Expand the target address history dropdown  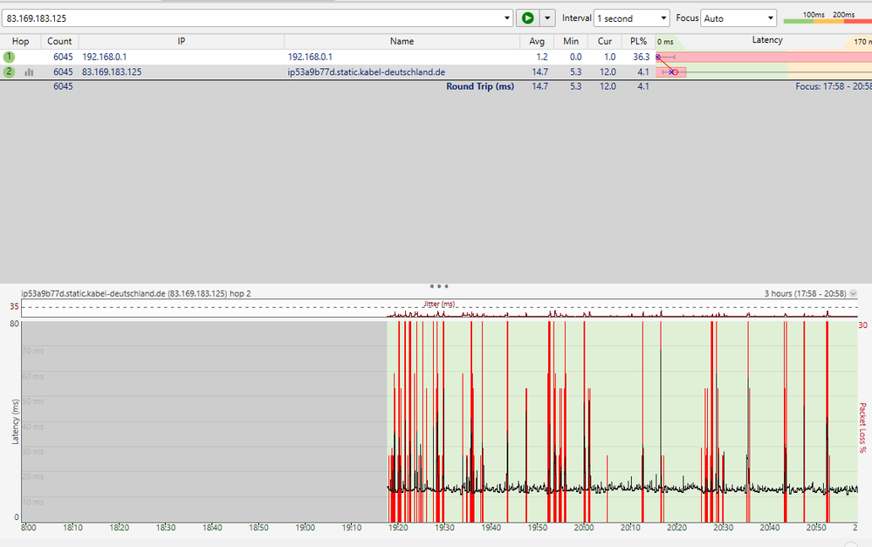(x=507, y=18)
